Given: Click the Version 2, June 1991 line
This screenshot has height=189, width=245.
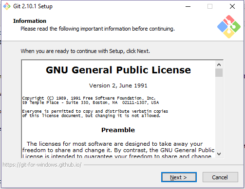Looking at the screenshot, I should [x=118, y=86].
